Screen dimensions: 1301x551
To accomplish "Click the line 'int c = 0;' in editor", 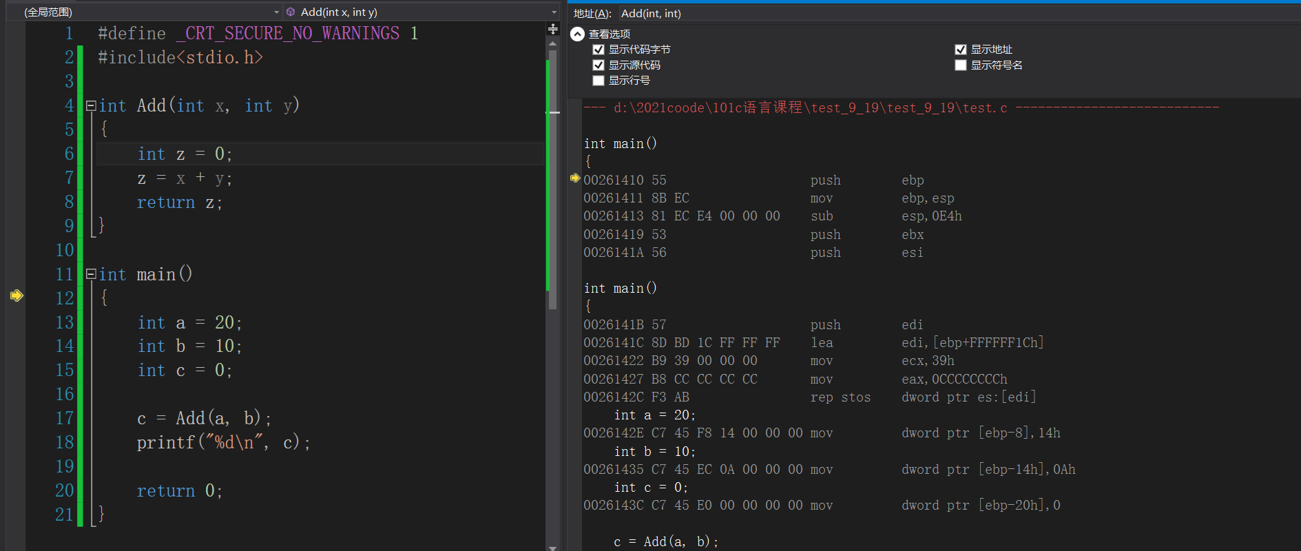I will [185, 370].
